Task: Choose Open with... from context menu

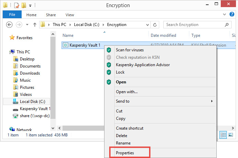Action: tap(160, 92)
